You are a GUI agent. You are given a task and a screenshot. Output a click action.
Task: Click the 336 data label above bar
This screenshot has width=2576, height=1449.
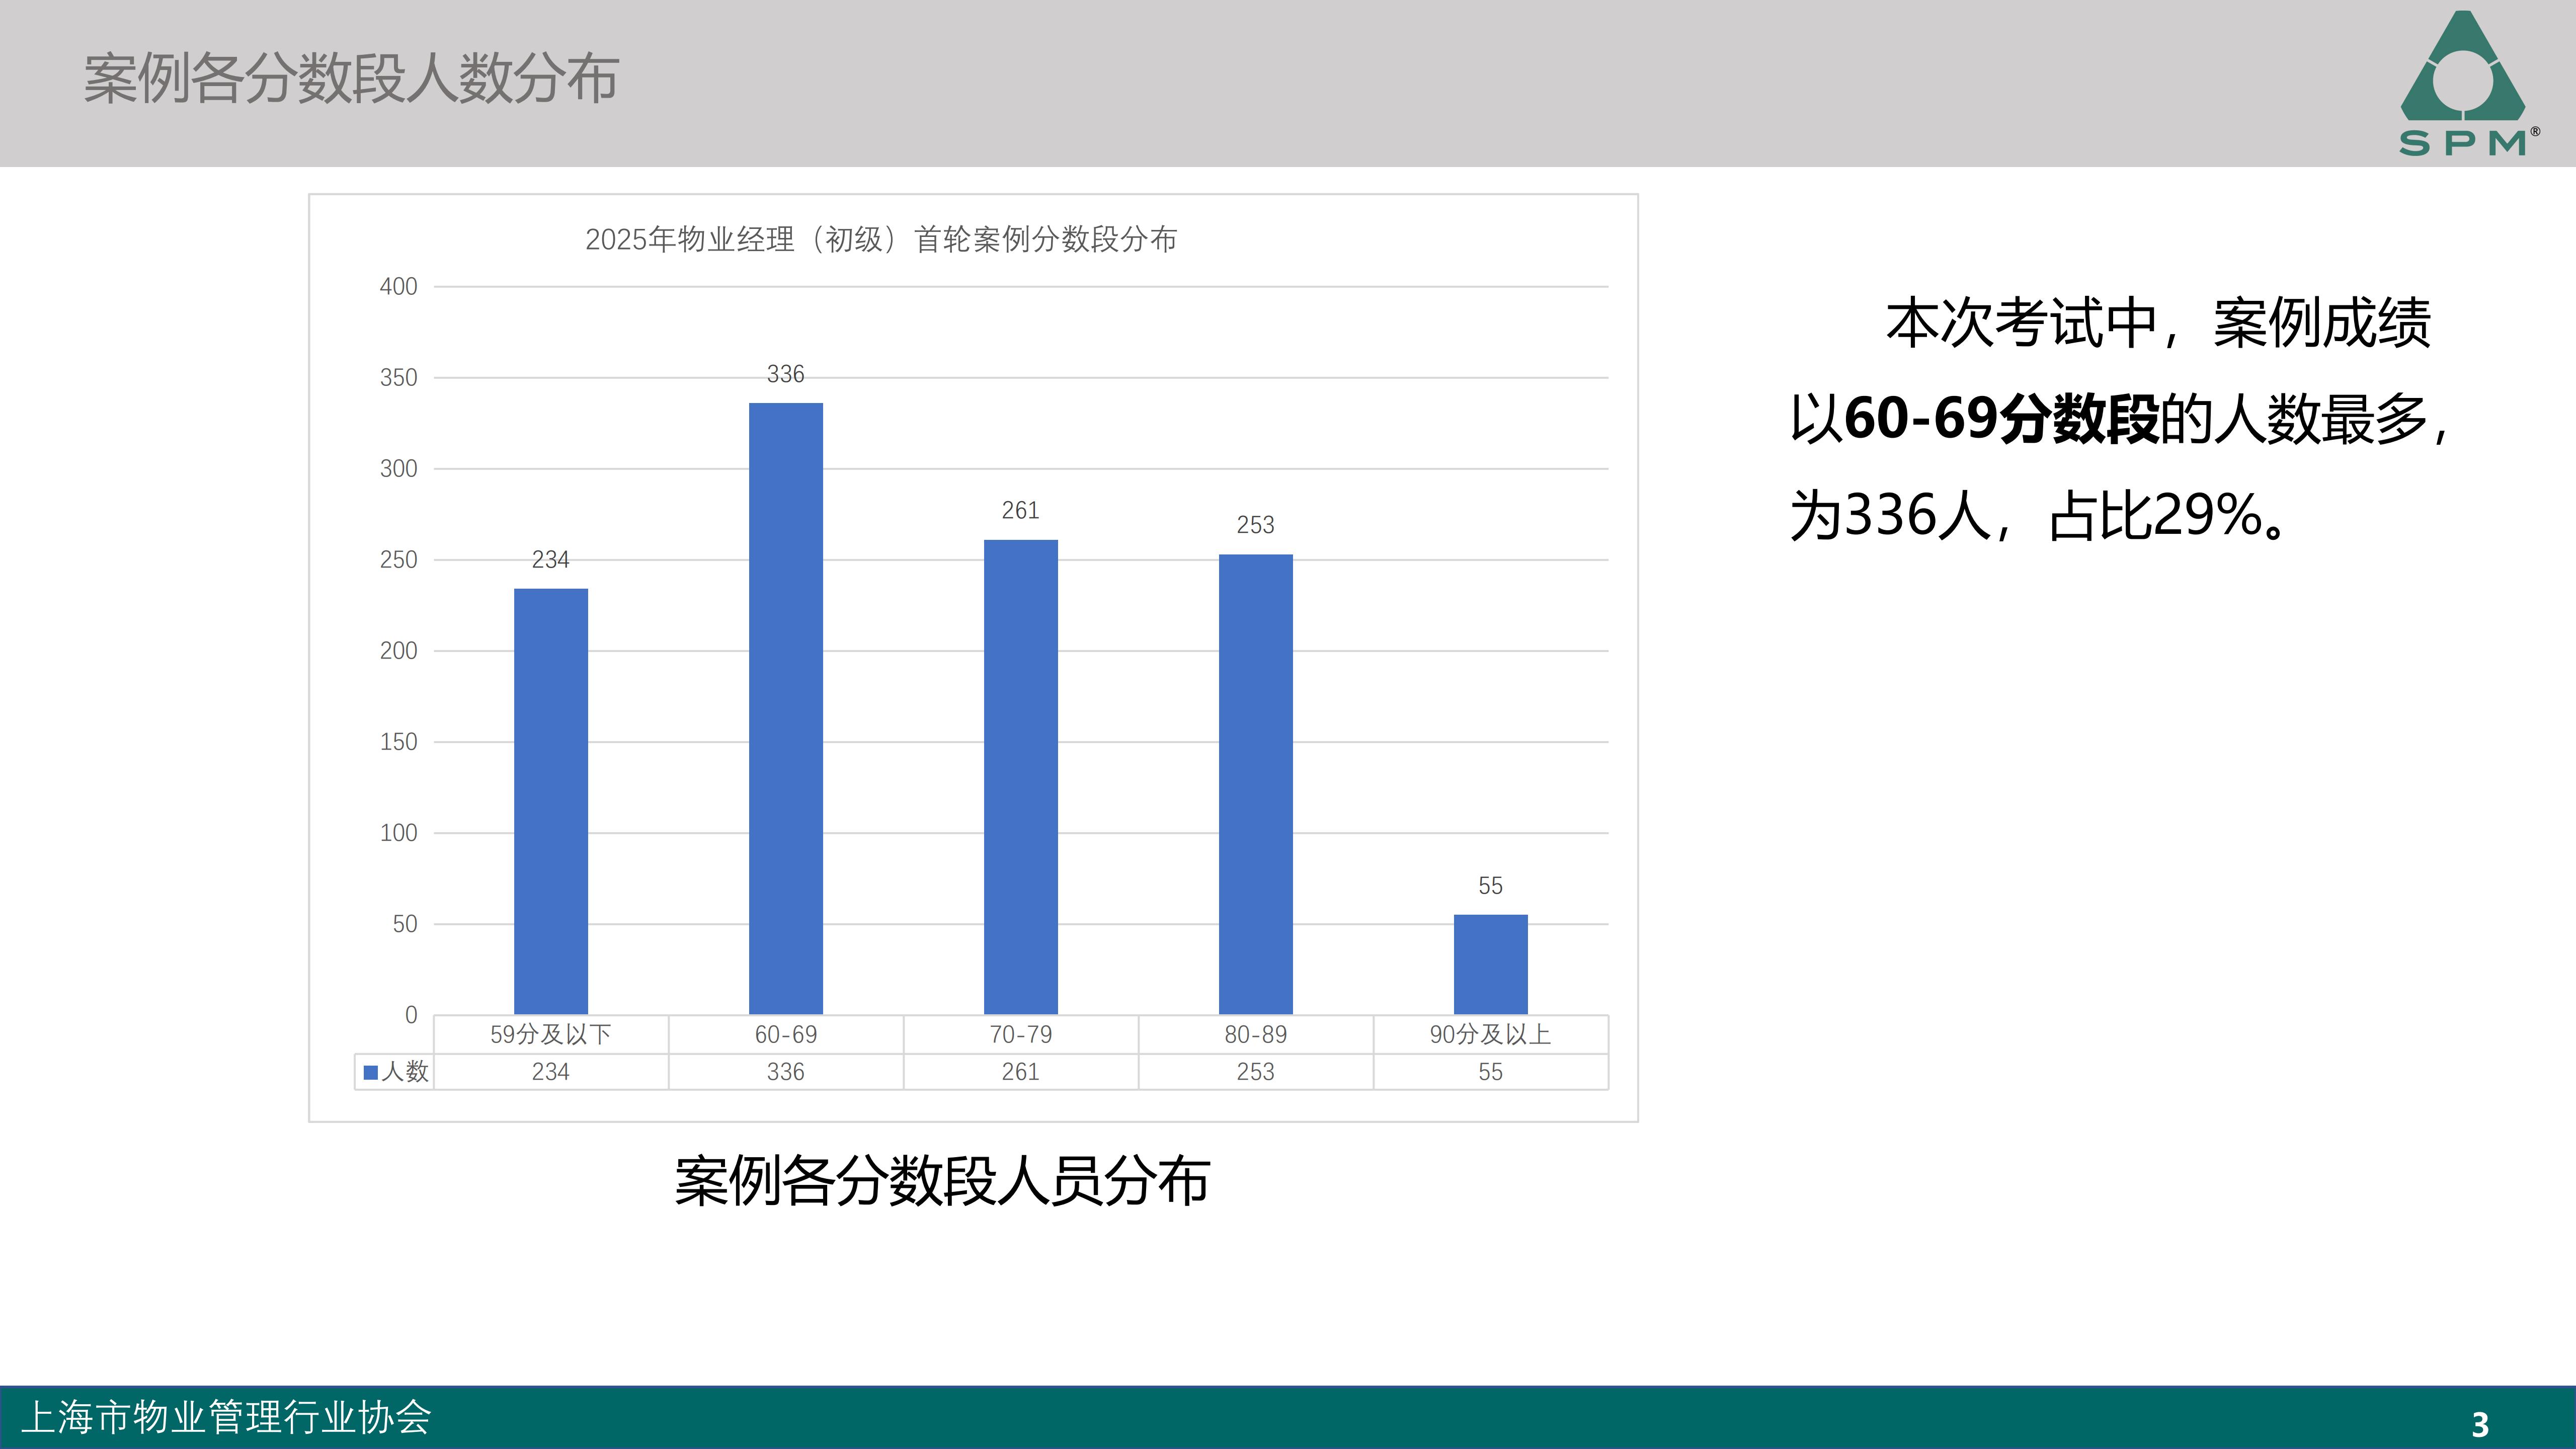[x=785, y=374]
